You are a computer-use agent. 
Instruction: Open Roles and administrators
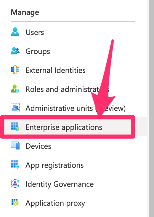click(68, 89)
